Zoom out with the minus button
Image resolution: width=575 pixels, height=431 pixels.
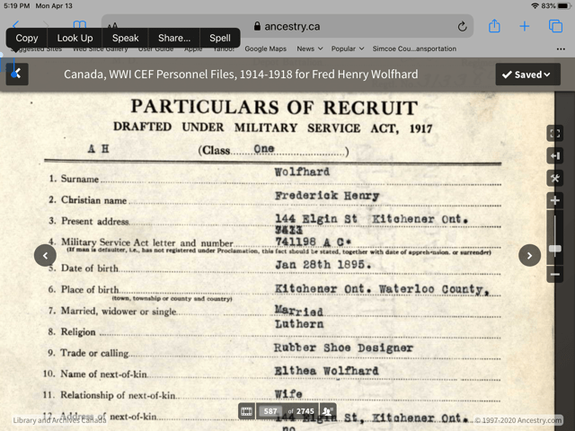tap(554, 275)
